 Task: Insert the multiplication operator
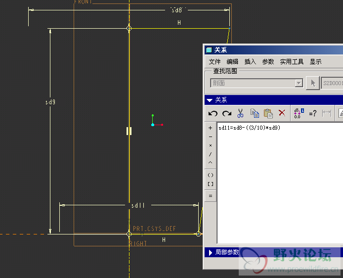[211, 145]
